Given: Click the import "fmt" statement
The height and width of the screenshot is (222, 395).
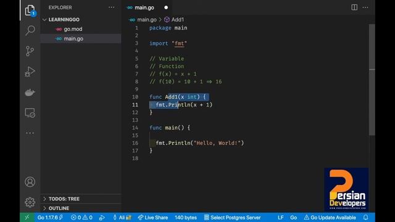Looking at the screenshot, I should 168,43.
